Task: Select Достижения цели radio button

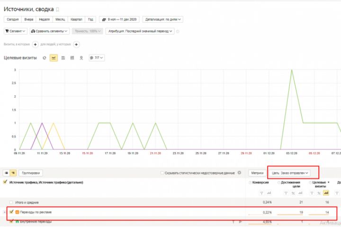Action: point(279,183)
